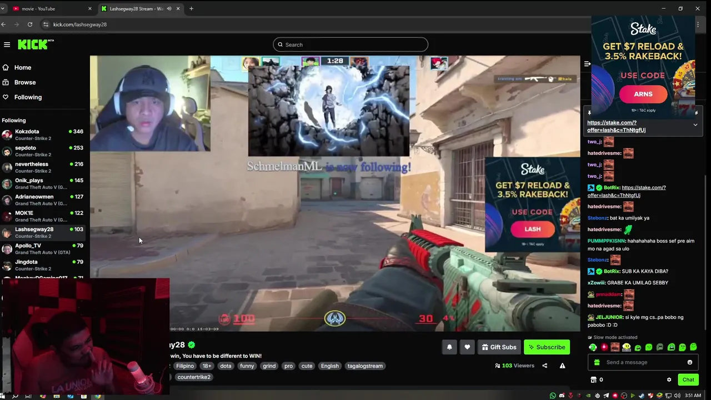Click the browser address bar URL

[x=80, y=24]
